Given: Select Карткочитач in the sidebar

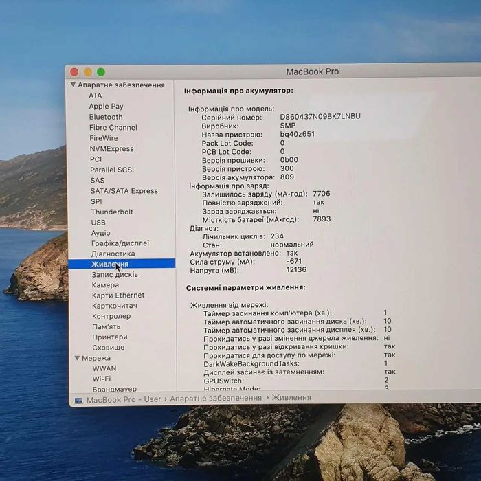Looking at the screenshot, I should point(115,306).
